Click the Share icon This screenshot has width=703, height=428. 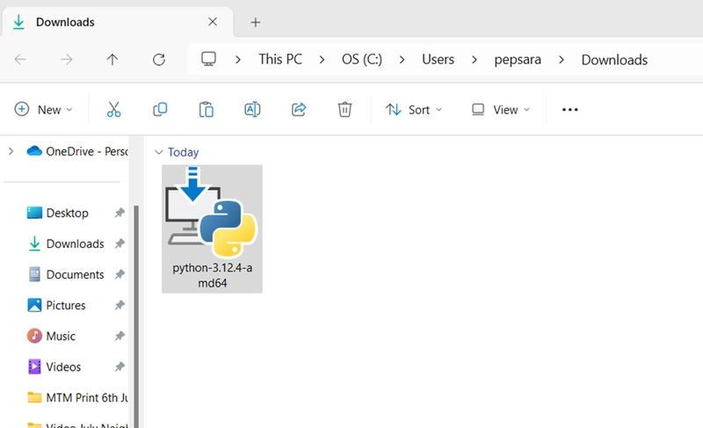299,109
